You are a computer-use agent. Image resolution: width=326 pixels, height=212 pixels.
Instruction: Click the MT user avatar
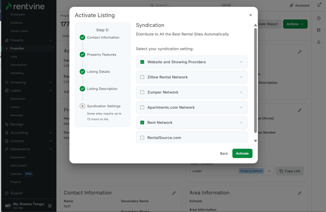pyautogui.click(x=8, y=206)
